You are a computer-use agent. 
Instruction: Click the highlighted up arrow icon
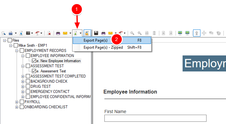(197, 33)
